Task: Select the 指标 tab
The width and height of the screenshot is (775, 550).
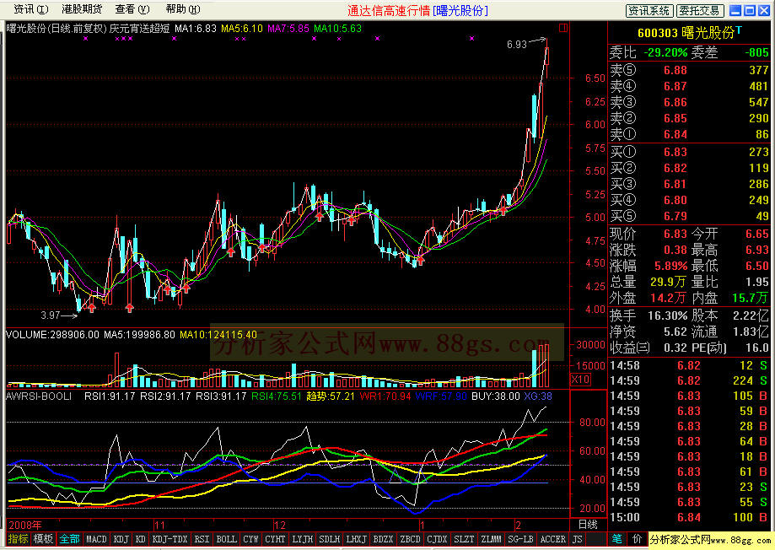Action: tap(18, 539)
